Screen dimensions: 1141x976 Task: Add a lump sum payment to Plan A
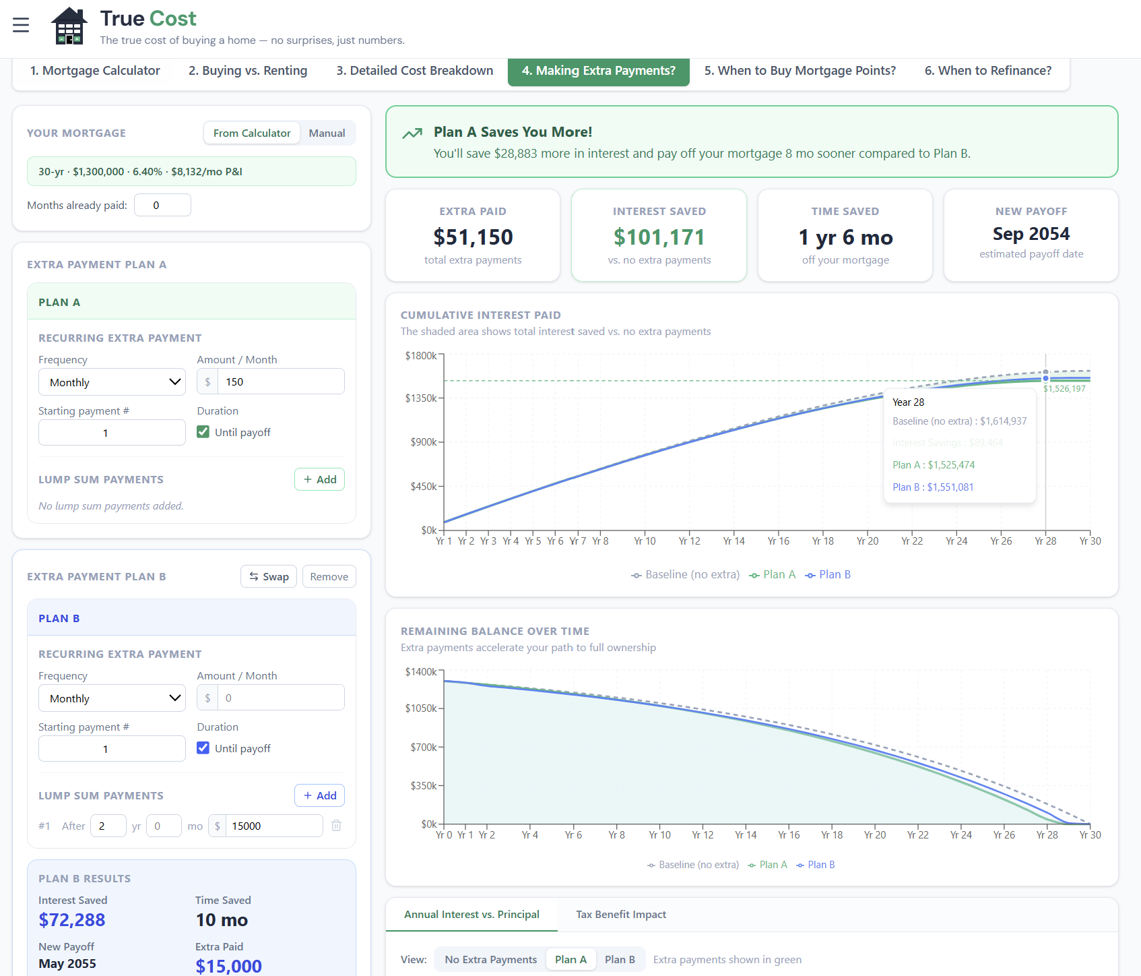pyautogui.click(x=319, y=479)
